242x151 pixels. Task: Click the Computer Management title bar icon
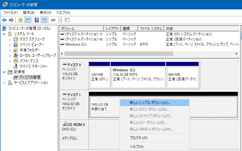[5, 5]
